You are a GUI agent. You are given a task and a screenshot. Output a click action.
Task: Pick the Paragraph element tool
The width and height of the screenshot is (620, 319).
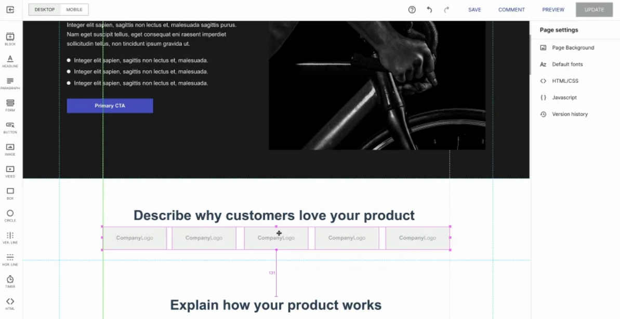coord(10,83)
